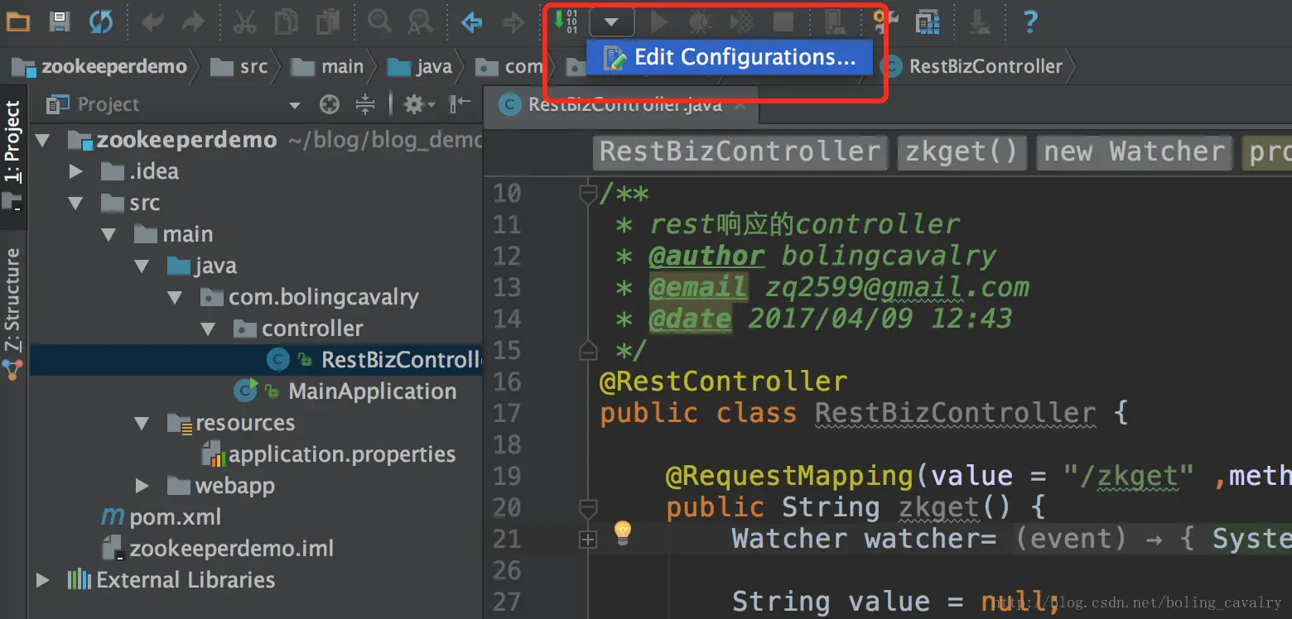Image resolution: width=1292 pixels, height=619 pixels.
Task: Click the blue Back navigation arrow
Action: [472, 22]
